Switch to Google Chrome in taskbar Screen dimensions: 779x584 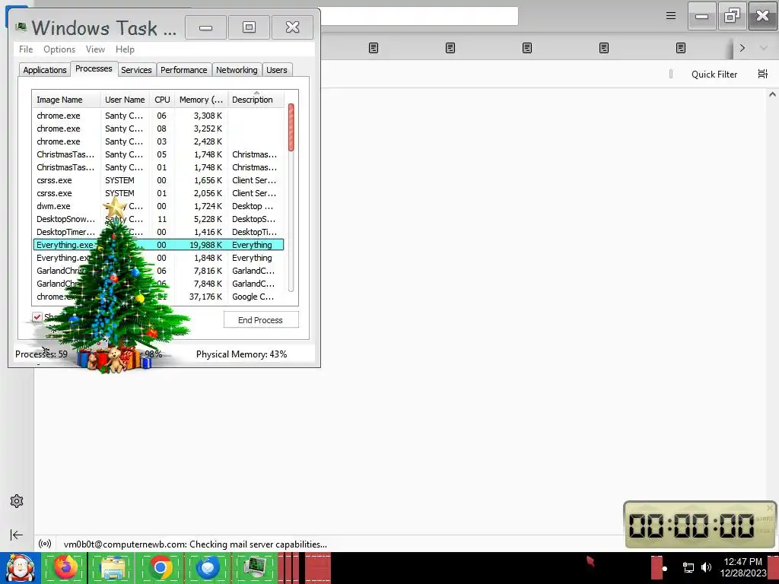[160, 567]
